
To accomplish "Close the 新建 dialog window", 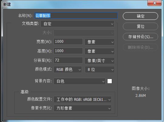I will tap(155, 3).
